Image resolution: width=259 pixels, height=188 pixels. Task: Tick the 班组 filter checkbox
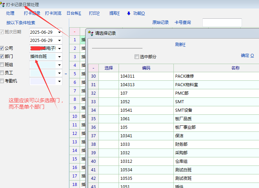(2, 65)
